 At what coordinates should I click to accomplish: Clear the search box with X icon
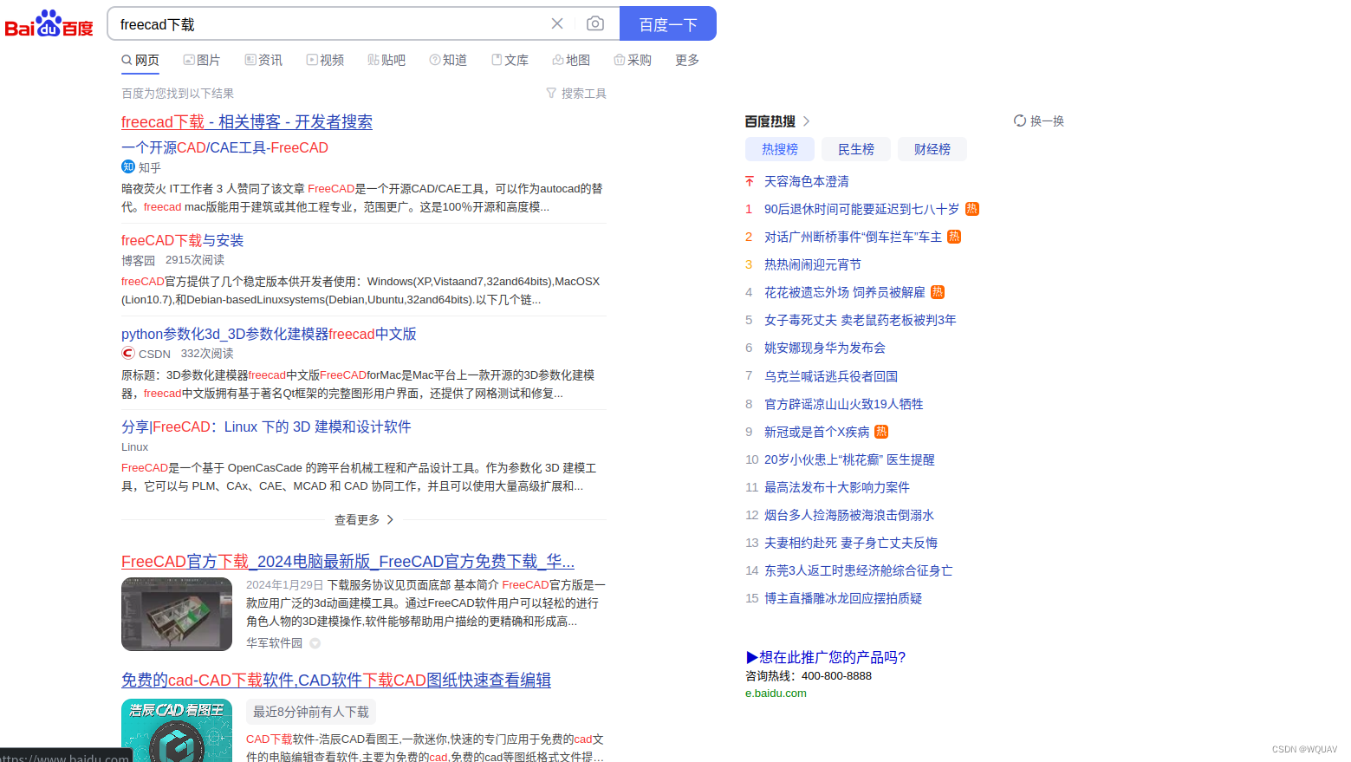click(x=557, y=24)
